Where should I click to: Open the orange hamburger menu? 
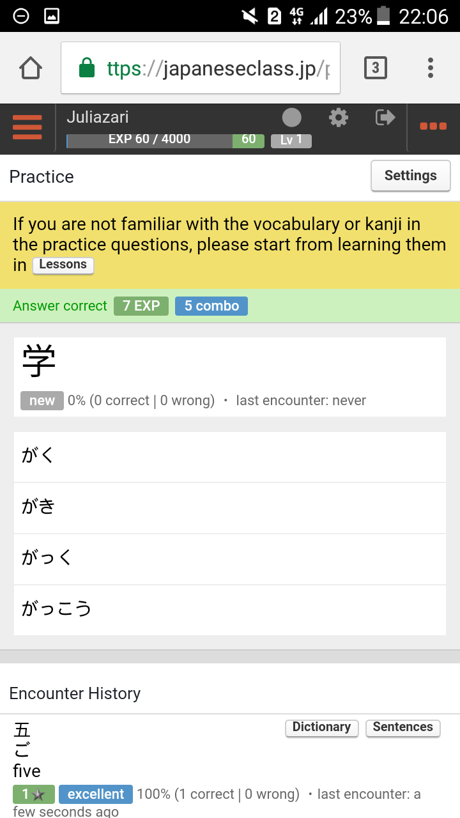pyautogui.click(x=27, y=127)
